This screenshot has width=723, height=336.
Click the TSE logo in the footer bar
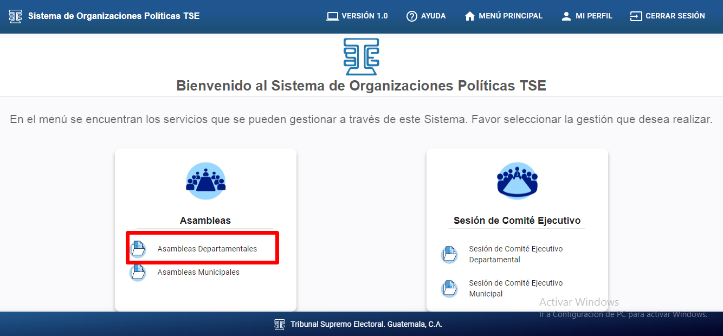click(x=280, y=324)
